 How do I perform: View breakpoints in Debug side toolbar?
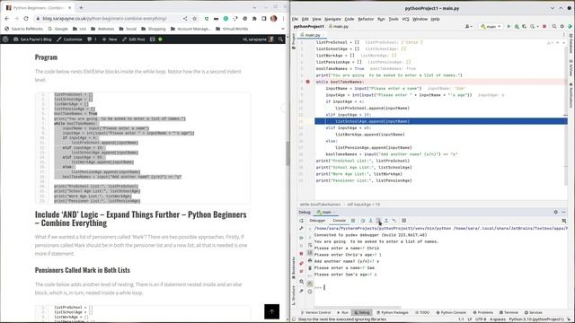pos(302,263)
